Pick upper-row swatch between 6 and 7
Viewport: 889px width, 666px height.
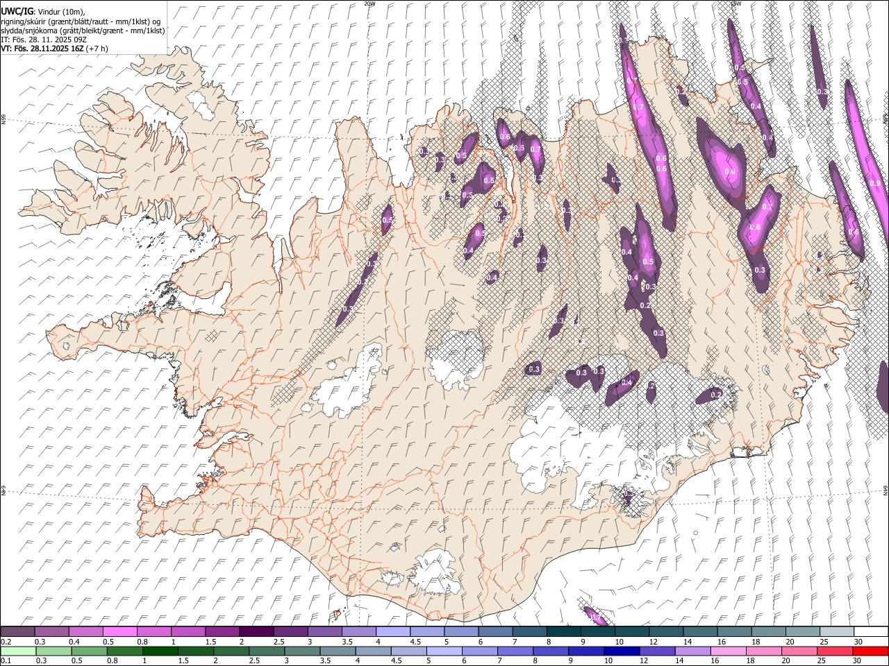495,632
